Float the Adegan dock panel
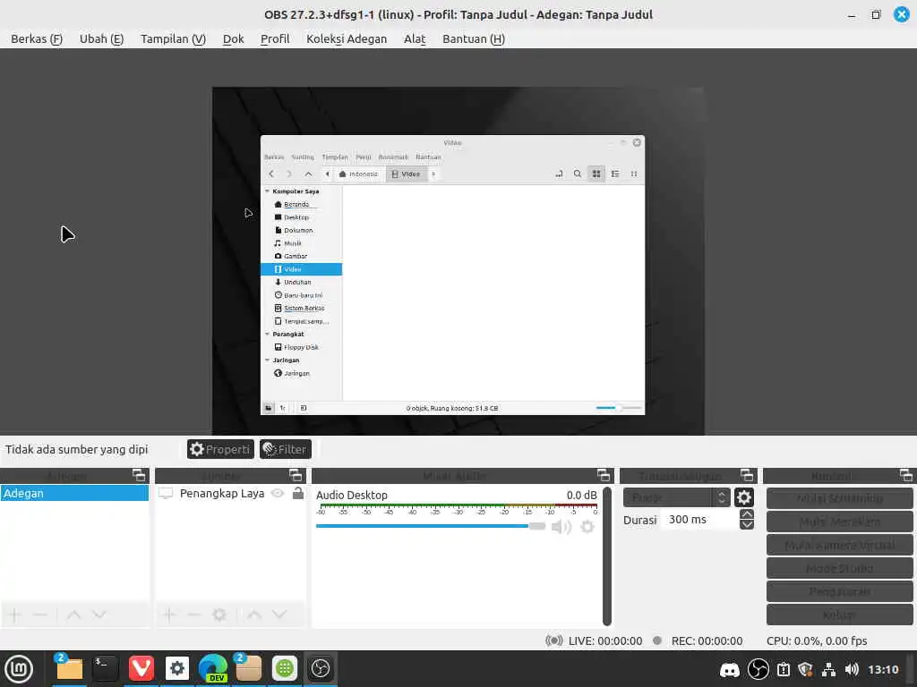This screenshot has height=687, width=917. (x=139, y=475)
